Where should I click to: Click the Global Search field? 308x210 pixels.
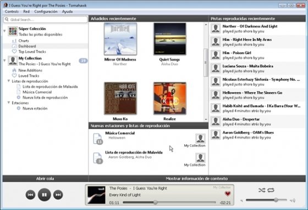pyautogui.click(x=45, y=20)
